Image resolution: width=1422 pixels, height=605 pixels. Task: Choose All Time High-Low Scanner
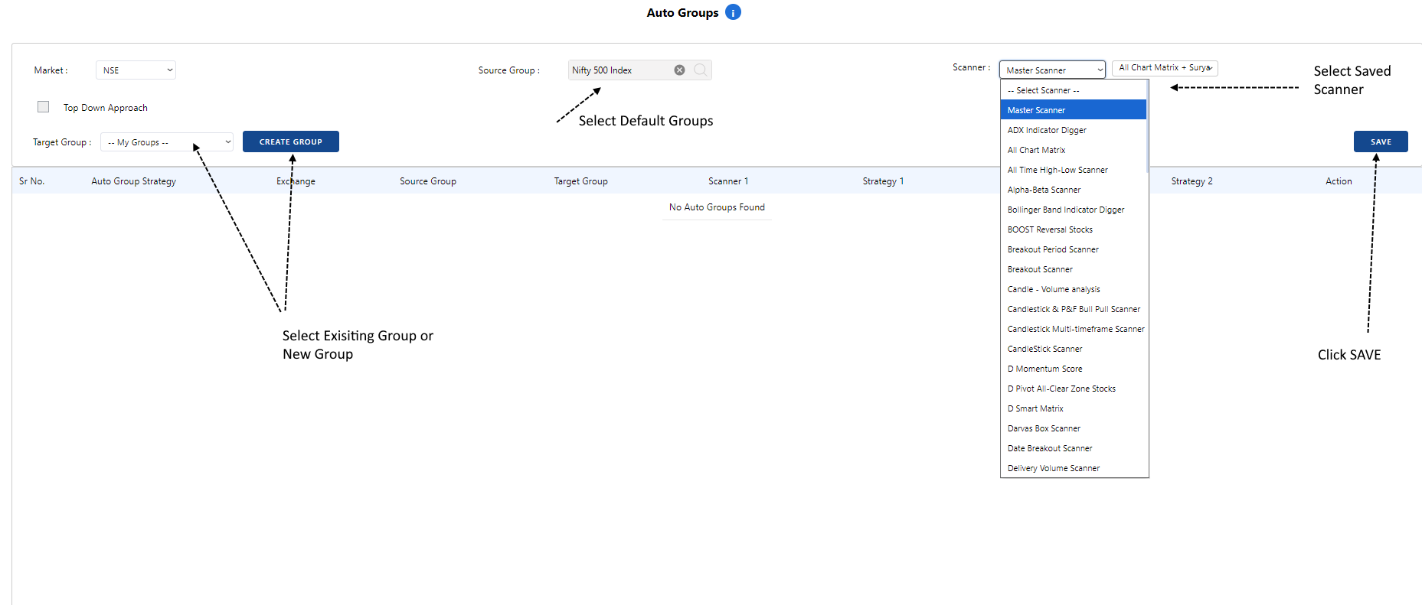1074,170
